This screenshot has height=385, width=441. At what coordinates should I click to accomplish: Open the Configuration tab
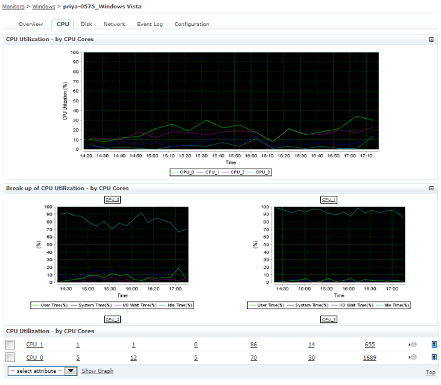tap(192, 24)
